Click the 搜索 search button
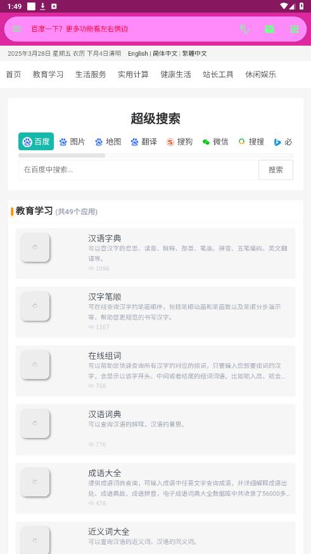 (x=276, y=170)
